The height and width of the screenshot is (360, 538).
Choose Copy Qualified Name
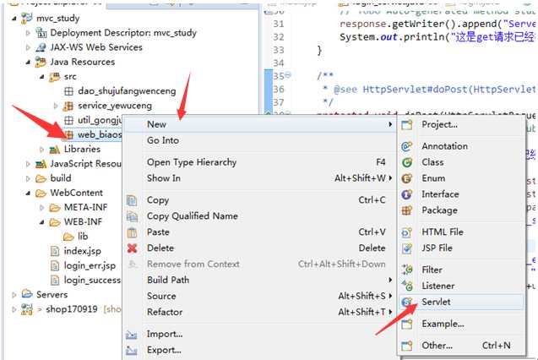(x=258, y=215)
